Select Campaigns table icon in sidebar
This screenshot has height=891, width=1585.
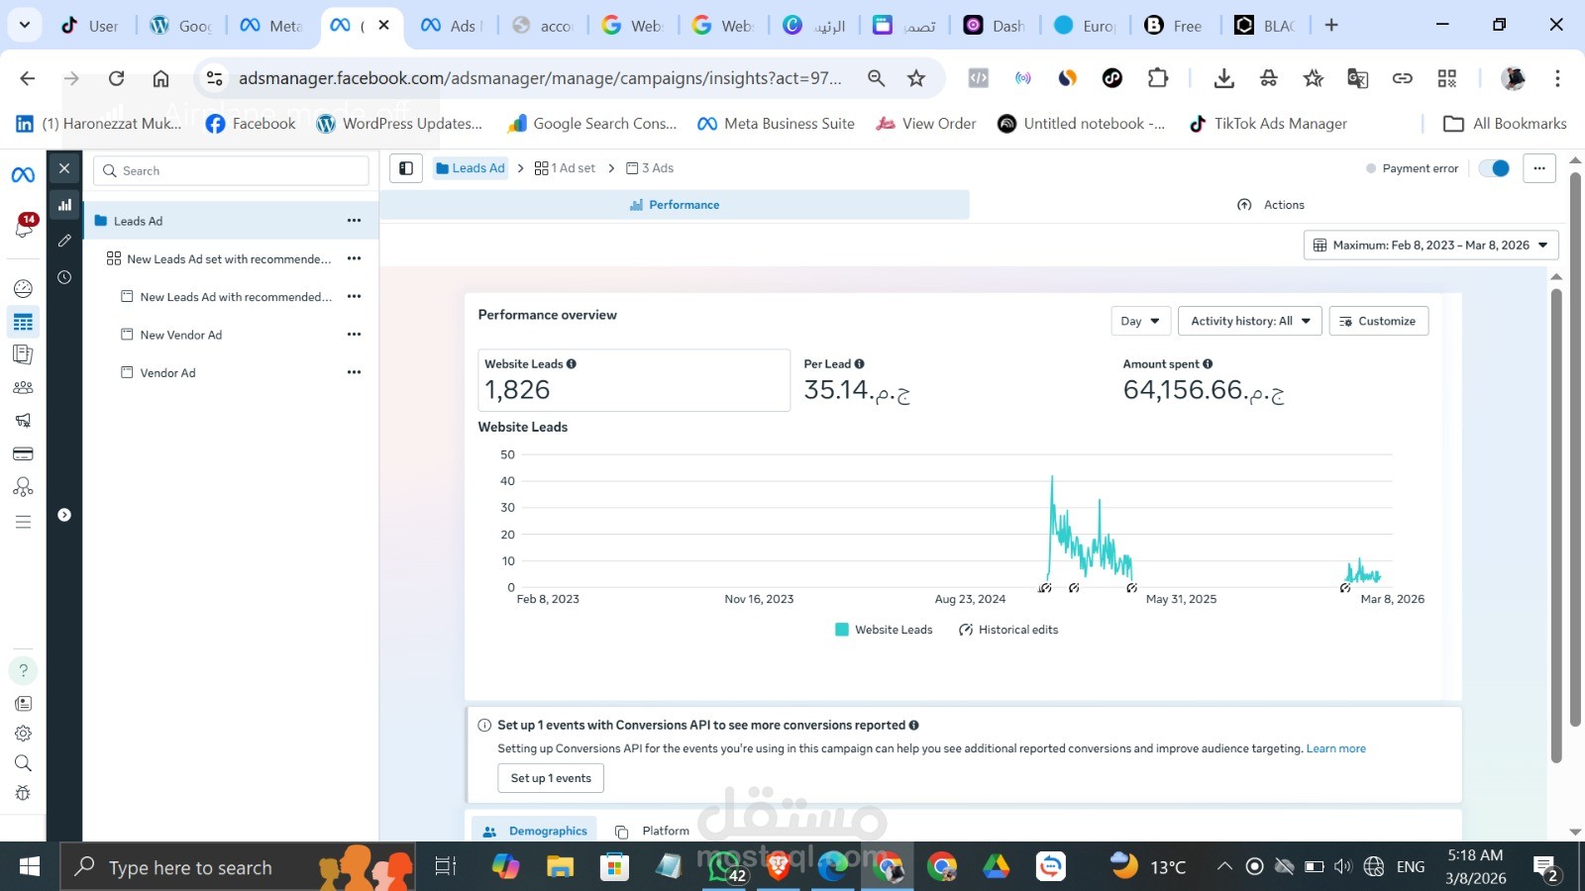click(x=23, y=322)
